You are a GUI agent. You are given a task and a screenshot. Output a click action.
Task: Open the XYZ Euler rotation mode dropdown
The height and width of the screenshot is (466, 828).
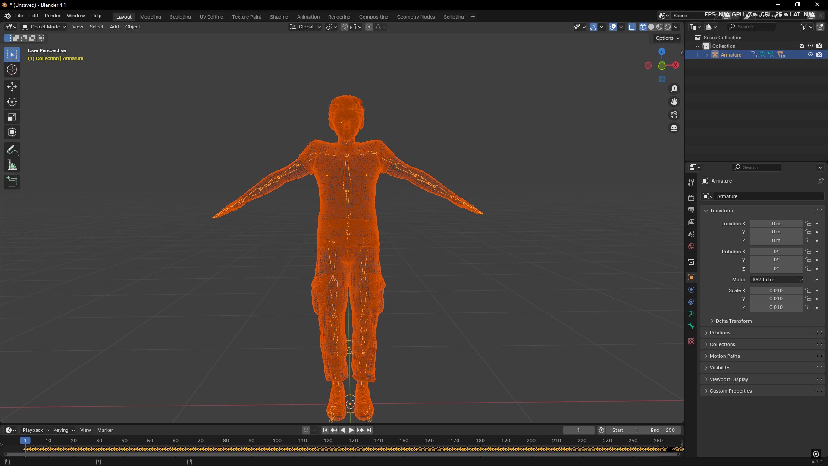click(x=777, y=280)
